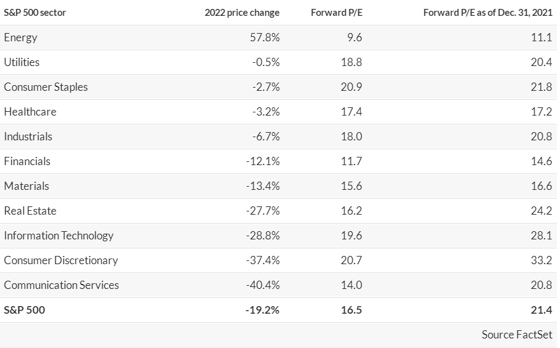Select the Communication Services row label
Viewport: 560px width, 348px height.
[x=62, y=285]
